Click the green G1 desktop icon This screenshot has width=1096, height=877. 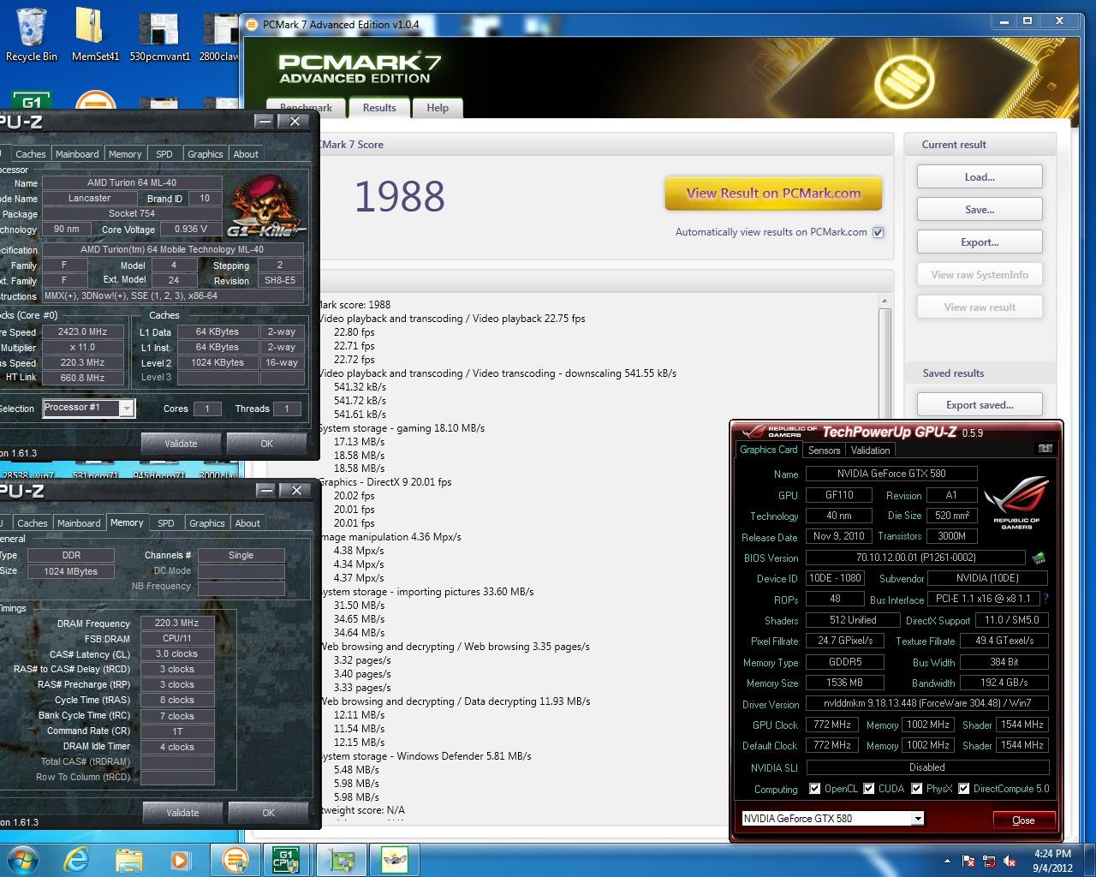click(32, 99)
